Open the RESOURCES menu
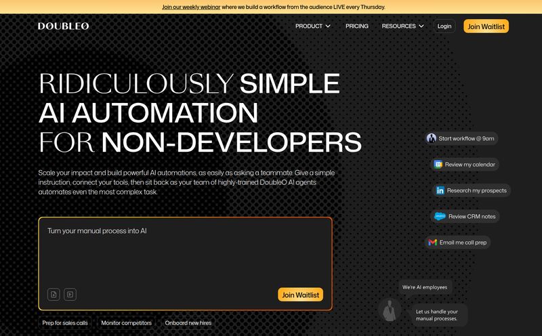The height and width of the screenshot is (336, 542). pos(402,26)
